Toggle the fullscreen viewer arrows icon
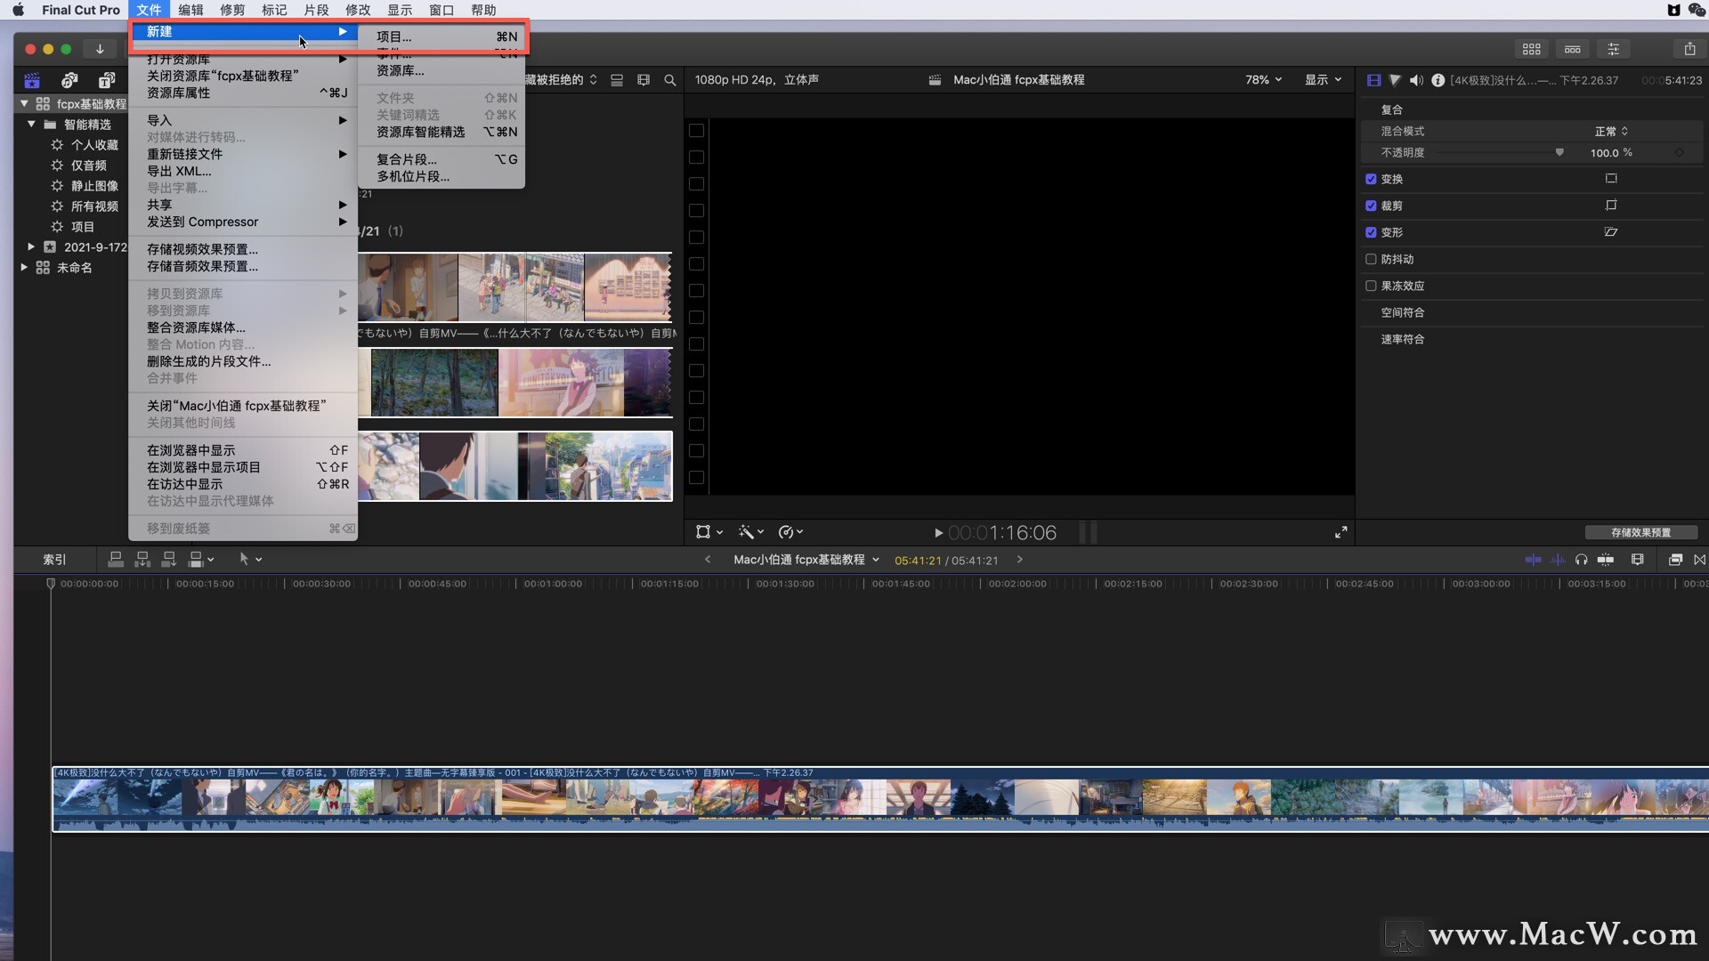1709x961 pixels. click(1340, 532)
